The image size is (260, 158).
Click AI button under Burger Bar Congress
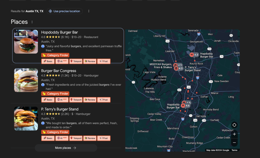[x=62, y=100]
